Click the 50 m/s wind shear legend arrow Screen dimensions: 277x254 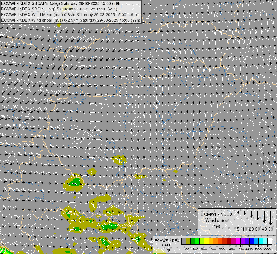pyautogui.click(x=271, y=218)
